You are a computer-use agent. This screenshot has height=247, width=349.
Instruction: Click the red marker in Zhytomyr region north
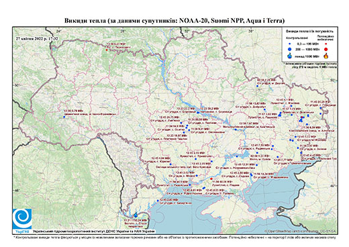click(x=107, y=50)
